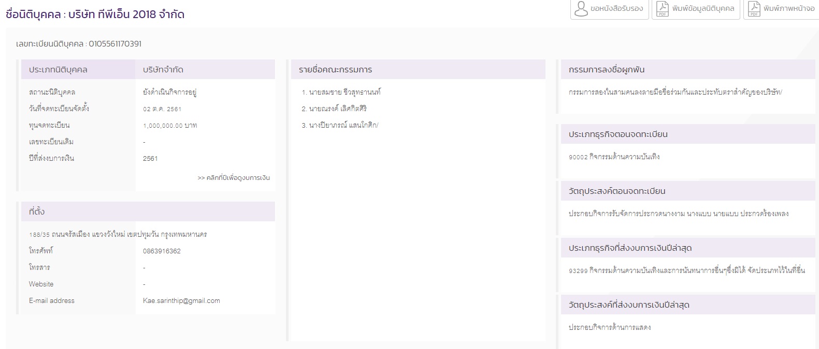
Task: Click the ที่ตั้ง address section header
Action: [37, 211]
